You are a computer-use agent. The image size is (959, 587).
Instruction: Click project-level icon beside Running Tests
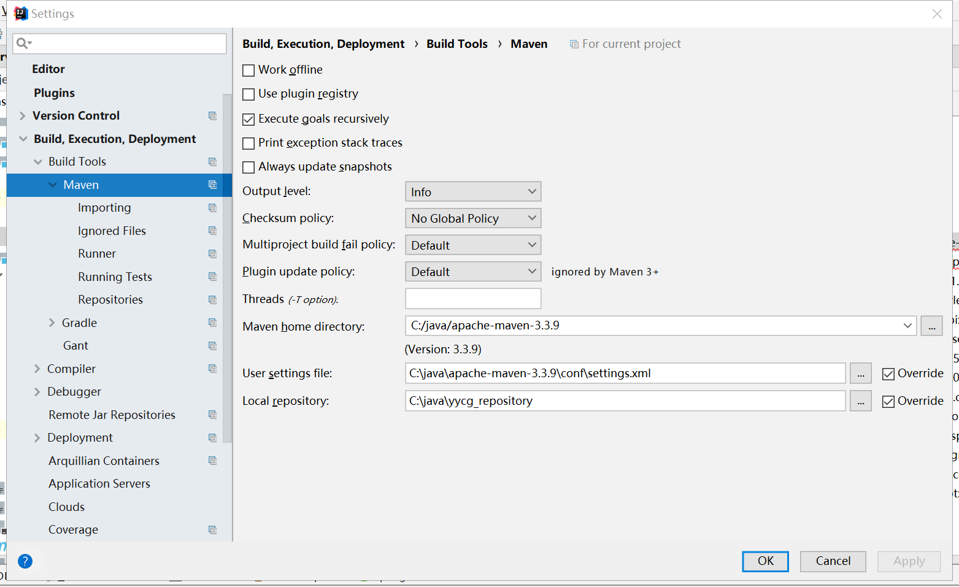coord(212,277)
